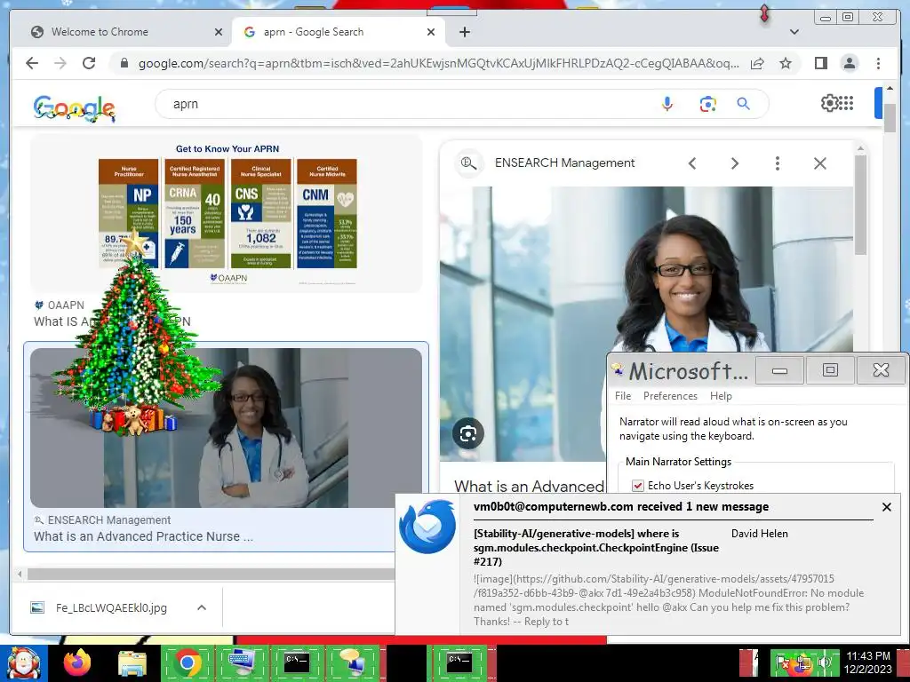
Task: Dismiss Thunderbird new message notification
Action: [x=886, y=507]
